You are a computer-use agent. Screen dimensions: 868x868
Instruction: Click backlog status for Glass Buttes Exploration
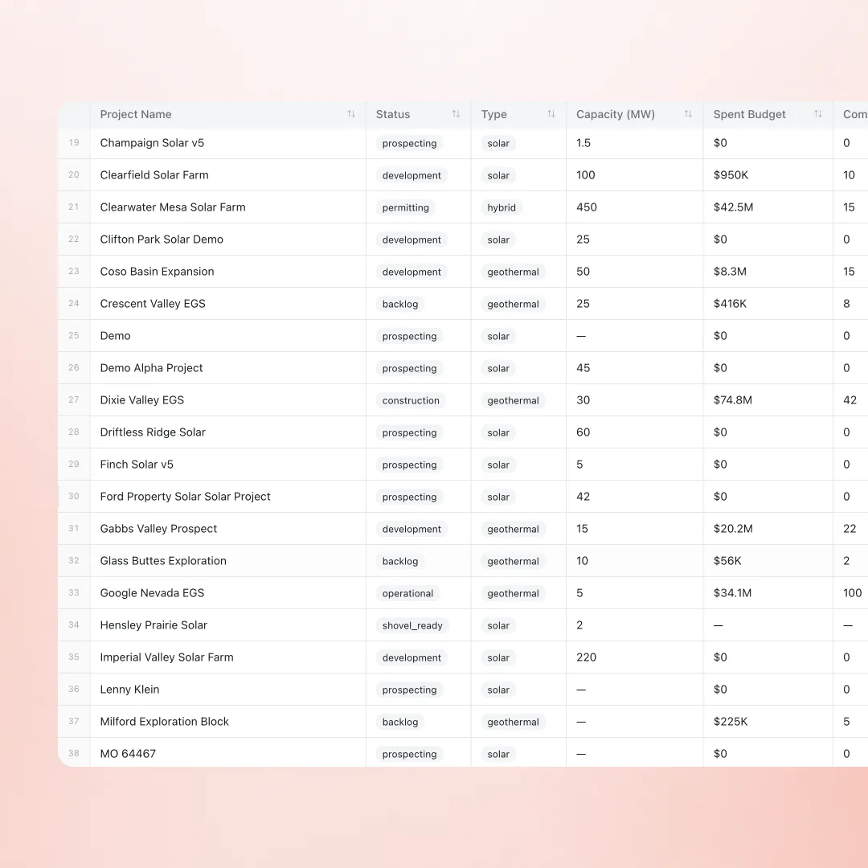400,561
